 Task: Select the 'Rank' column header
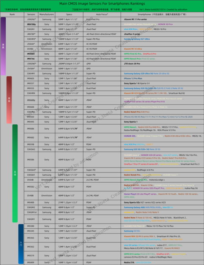coord(12,14)
